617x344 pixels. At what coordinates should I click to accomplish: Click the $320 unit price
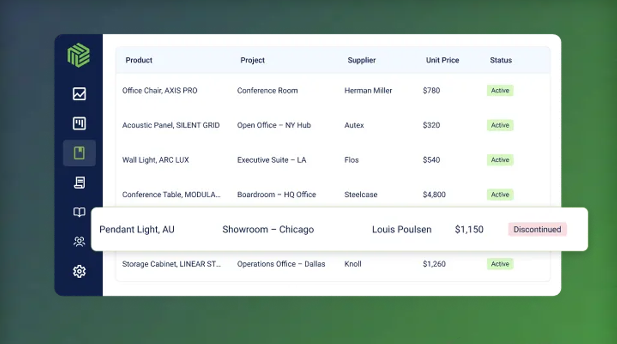pyautogui.click(x=431, y=125)
